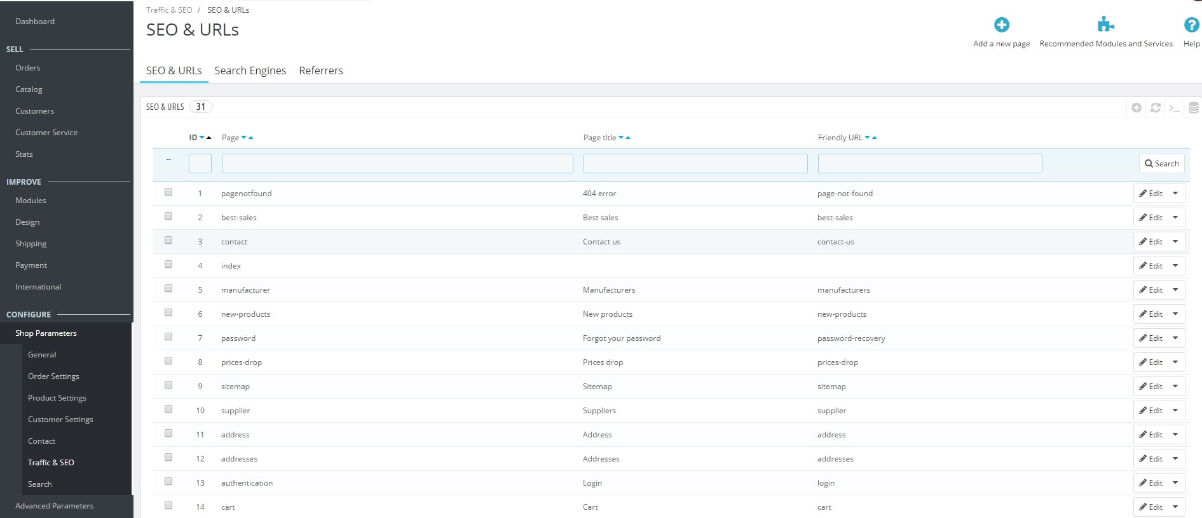Focus the ID filter input field

[200, 164]
